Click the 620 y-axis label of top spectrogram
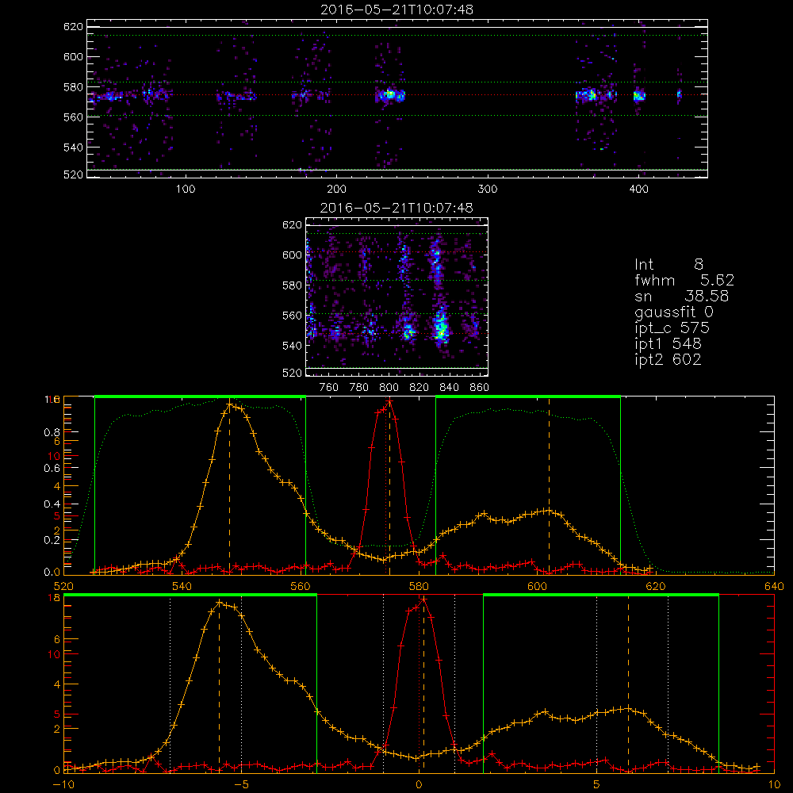Image resolution: width=793 pixels, height=793 pixels. point(73,26)
